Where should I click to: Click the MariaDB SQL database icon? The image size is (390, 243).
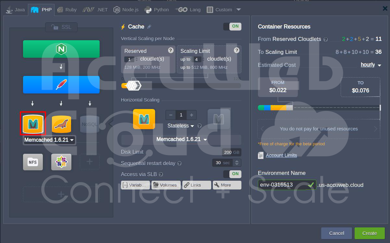(61, 124)
